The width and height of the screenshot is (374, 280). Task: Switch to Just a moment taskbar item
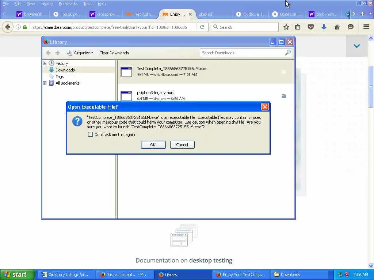click(124, 275)
